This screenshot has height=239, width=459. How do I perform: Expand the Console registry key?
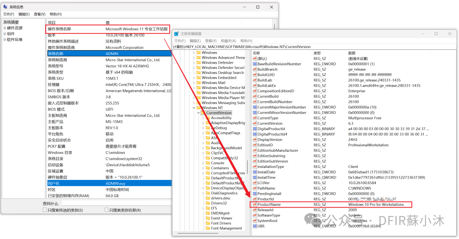point(203,163)
